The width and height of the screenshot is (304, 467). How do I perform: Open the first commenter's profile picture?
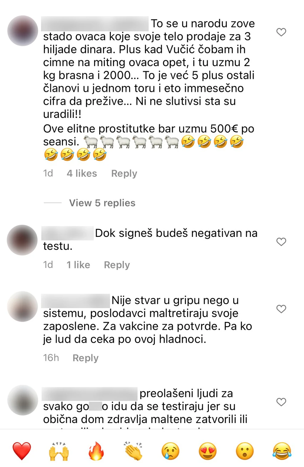pos(23,31)
